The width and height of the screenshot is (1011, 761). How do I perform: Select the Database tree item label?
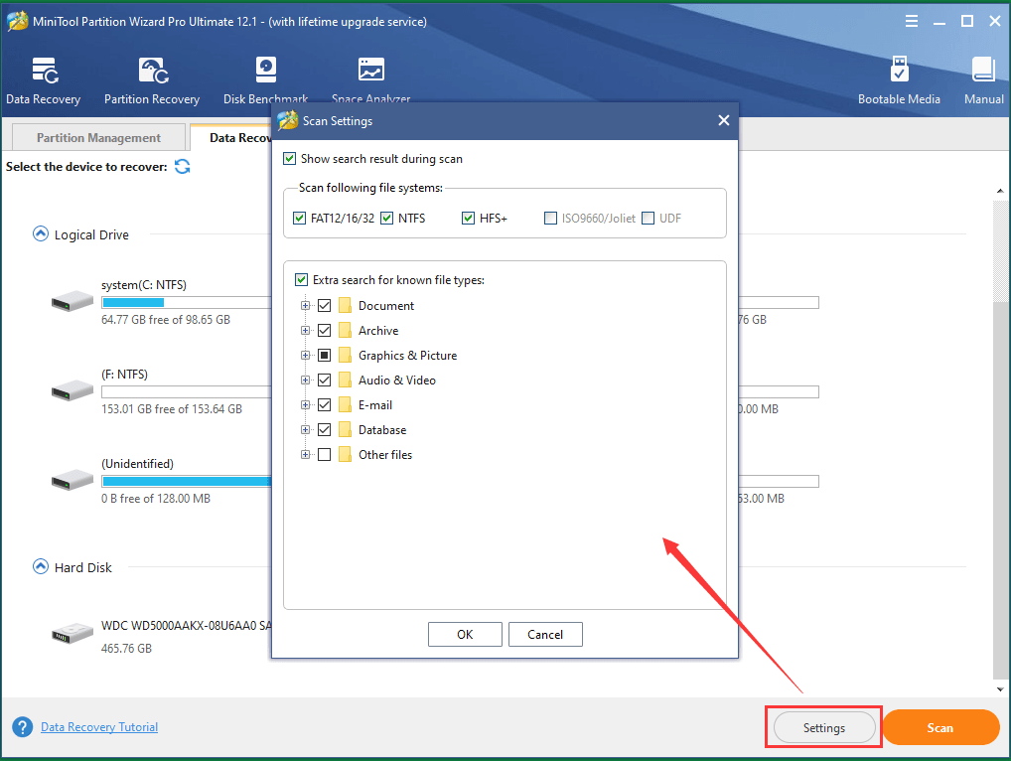pos(382,429)
